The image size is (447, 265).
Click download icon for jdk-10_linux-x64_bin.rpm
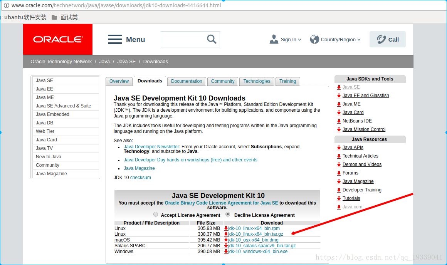click(226, 228)
